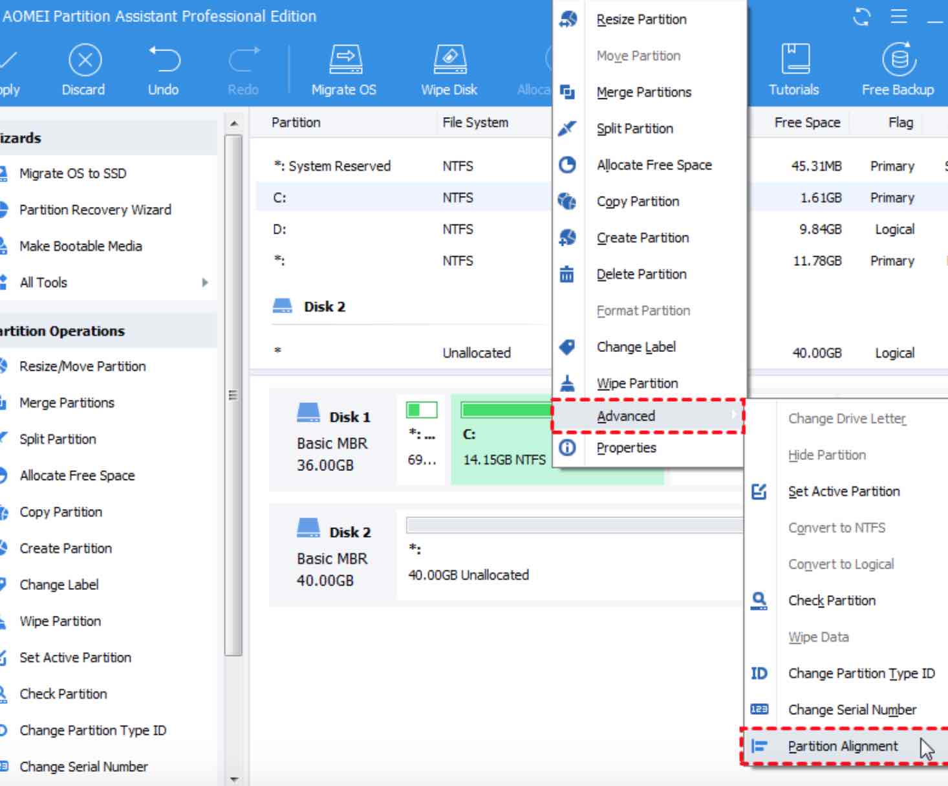Click the Flag column header

tap(901, 122)
